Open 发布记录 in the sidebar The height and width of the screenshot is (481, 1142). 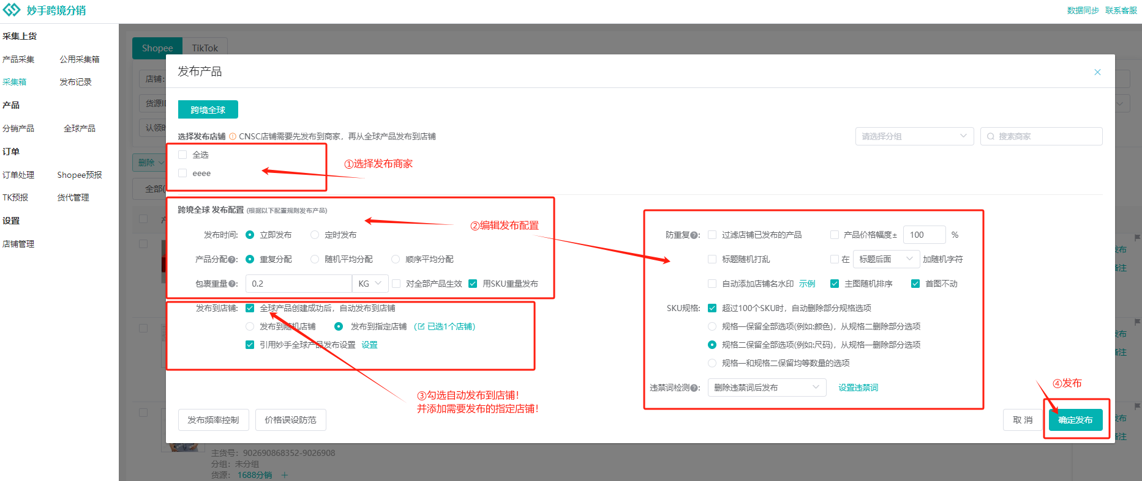coord(75,82)
